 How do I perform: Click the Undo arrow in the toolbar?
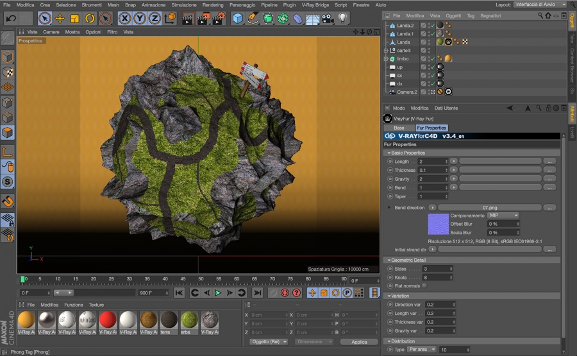(x=11, y=19)
